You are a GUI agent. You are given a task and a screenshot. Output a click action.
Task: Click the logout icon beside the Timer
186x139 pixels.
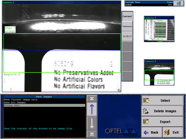(179, 3)
